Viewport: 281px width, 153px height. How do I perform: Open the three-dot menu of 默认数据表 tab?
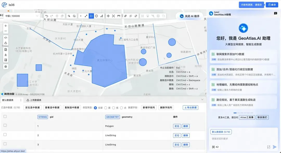pyautogui.click(x=21, y=100)
